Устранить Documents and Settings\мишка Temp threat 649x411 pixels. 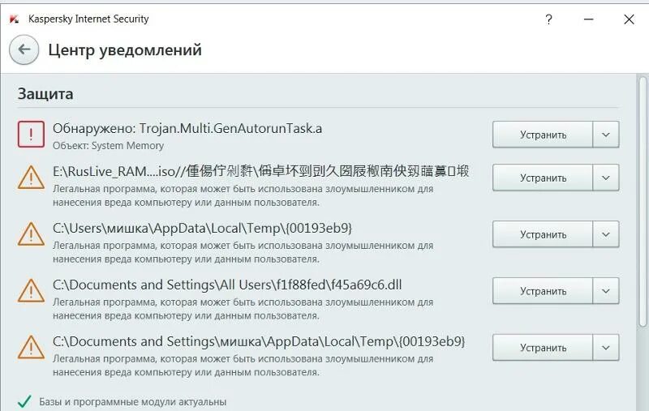click(543, 347)
